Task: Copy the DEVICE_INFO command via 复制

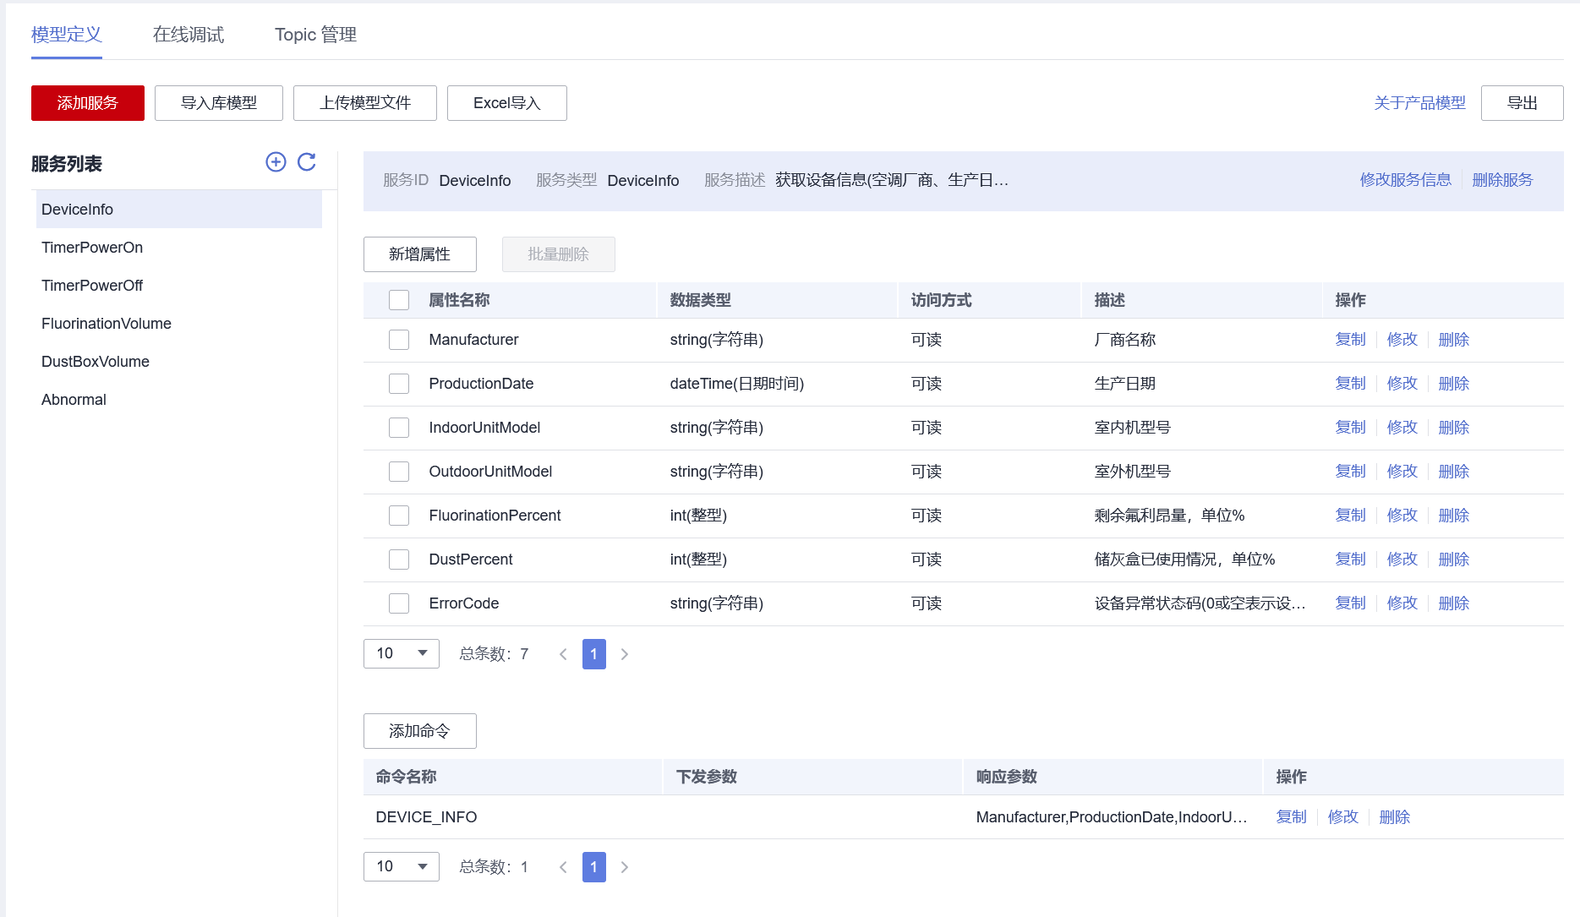Action: 1291,816
